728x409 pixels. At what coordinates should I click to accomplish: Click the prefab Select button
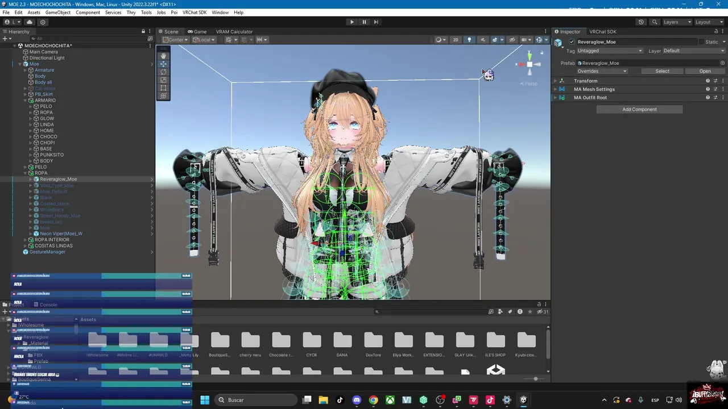coord(662,71)
